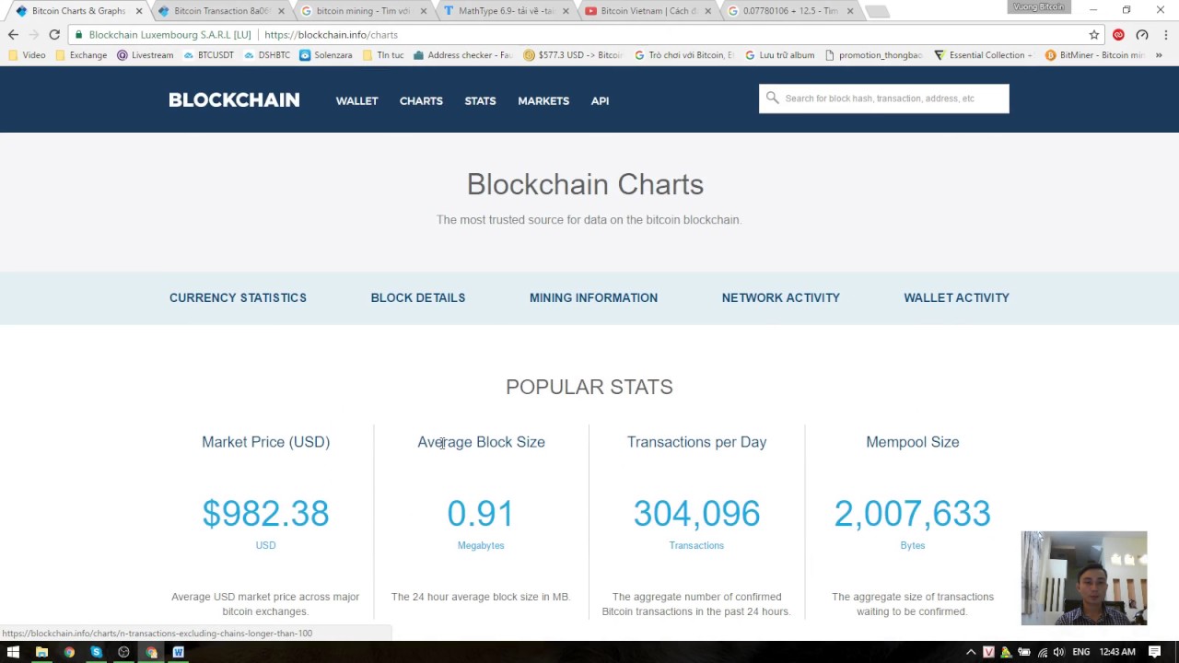Jump to WALLET ACTIVITY section
This screenshot has width=1179, height=663.
(956, 297)
